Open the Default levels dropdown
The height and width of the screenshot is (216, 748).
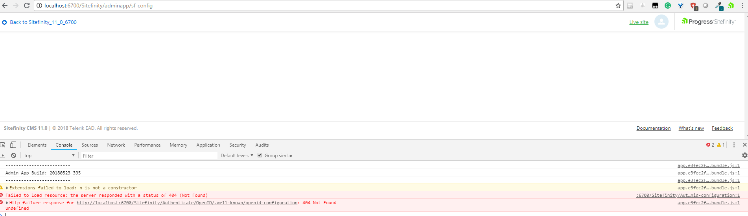pos(237,156)
